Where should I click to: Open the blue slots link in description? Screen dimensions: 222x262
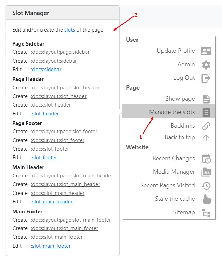(x=69, y=30)
